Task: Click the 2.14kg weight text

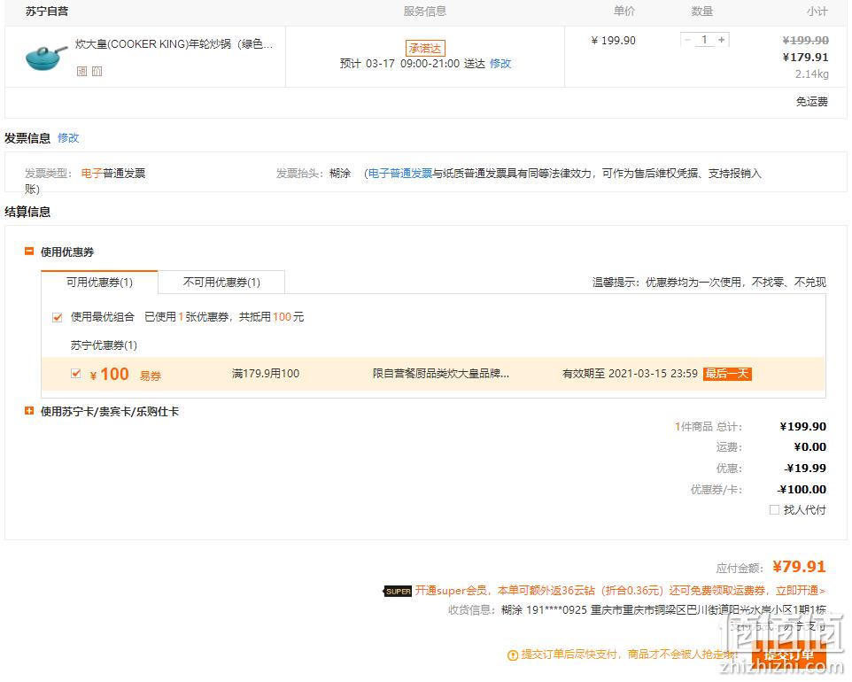Action: tap(812, 74)
